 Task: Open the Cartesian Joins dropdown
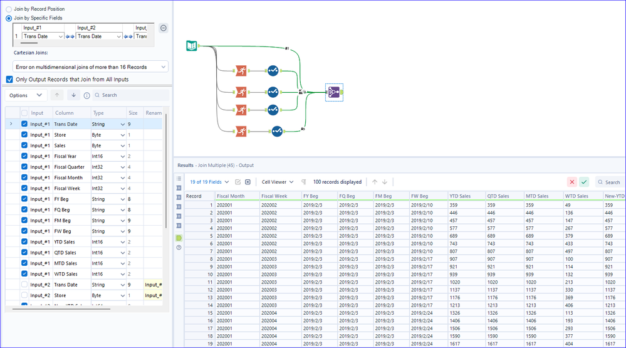coord(91,66)
